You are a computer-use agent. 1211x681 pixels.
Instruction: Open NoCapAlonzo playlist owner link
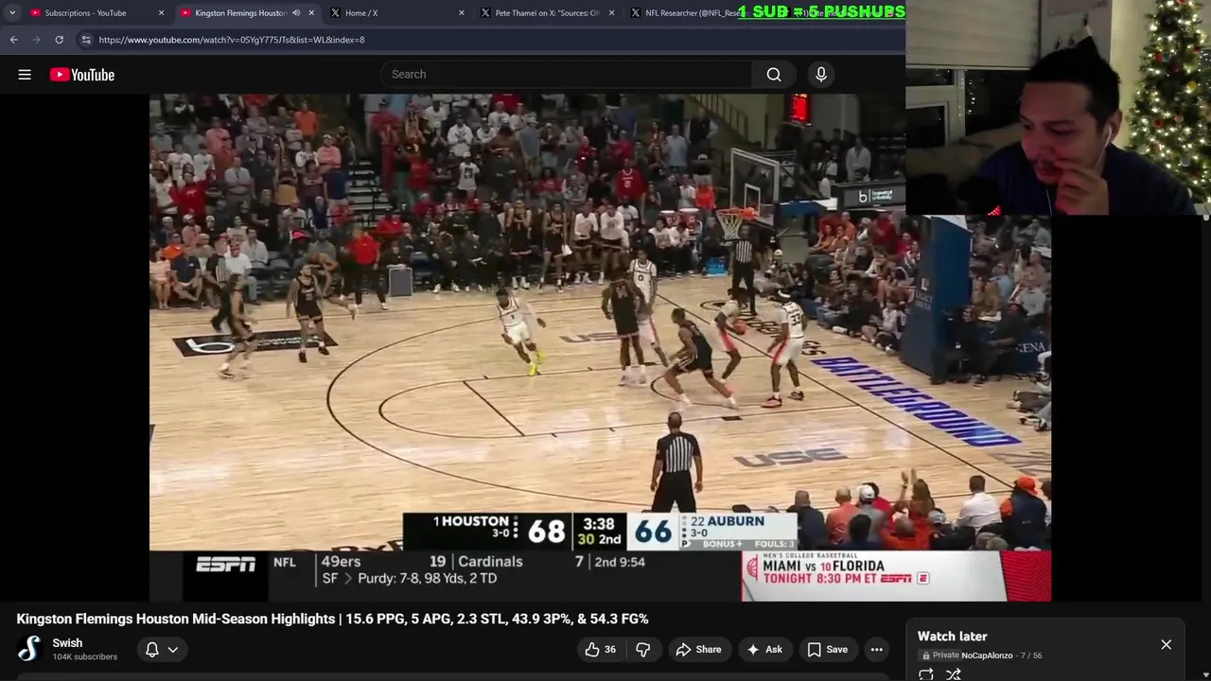pos(987,655)
